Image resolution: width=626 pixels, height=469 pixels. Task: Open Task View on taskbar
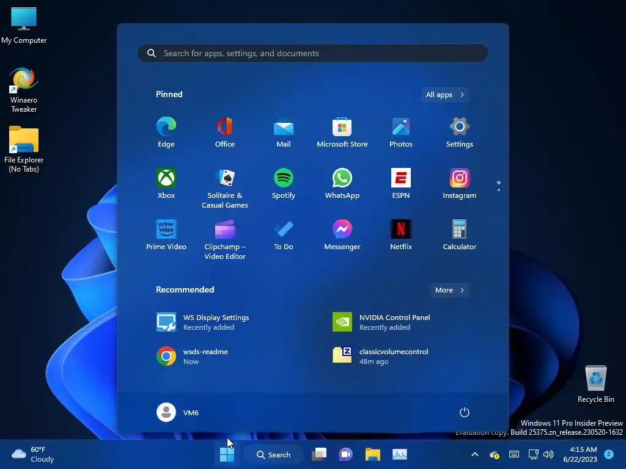(319, 454)
